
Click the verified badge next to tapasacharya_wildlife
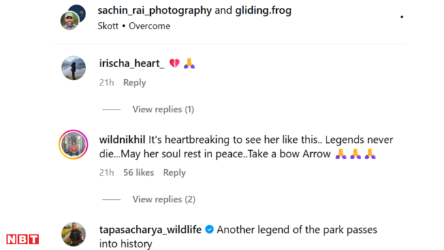click(209, 229)
